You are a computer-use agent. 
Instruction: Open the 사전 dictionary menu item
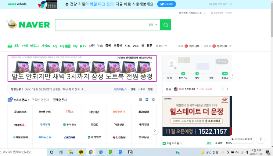pyautogui.click(x=92, y=46)
